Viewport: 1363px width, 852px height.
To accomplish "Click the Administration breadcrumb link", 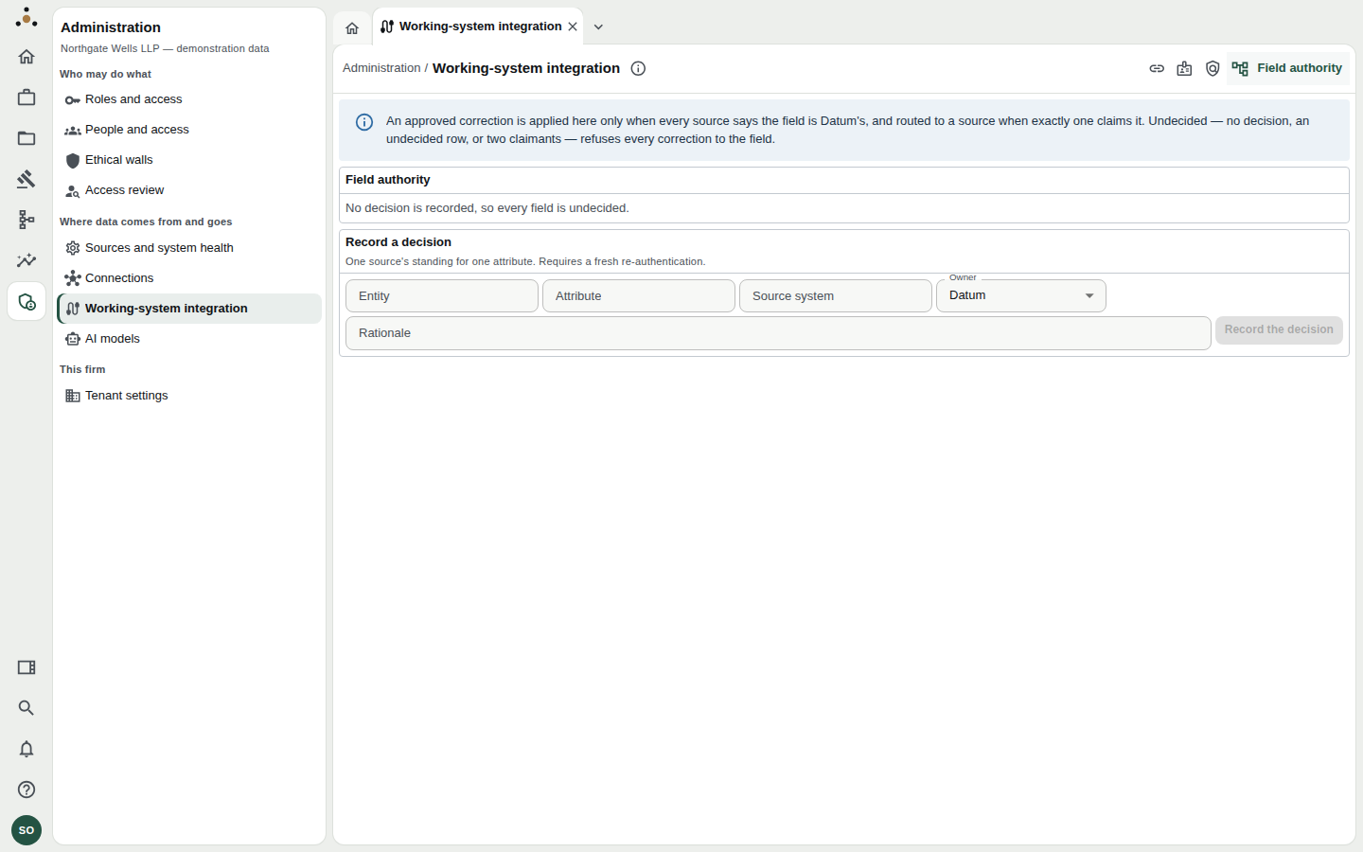I will pyautogui.click(x=381, y=68).
